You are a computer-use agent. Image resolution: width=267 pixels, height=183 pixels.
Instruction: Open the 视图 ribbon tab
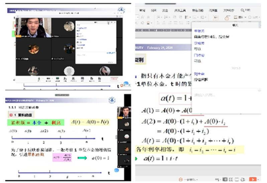(x=153, y=10)
